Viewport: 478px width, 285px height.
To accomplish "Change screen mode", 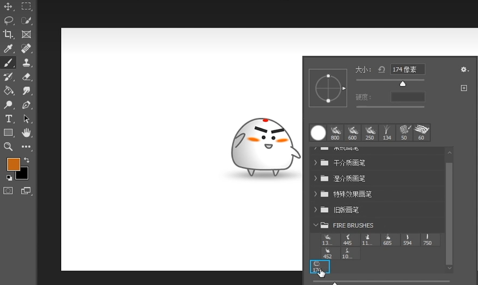I will tap(26, 191).
